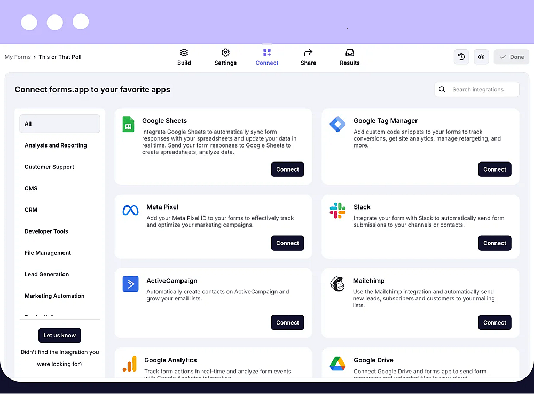Click the Done button
Screen dimensions: 534x394
[x=512, y=57]
